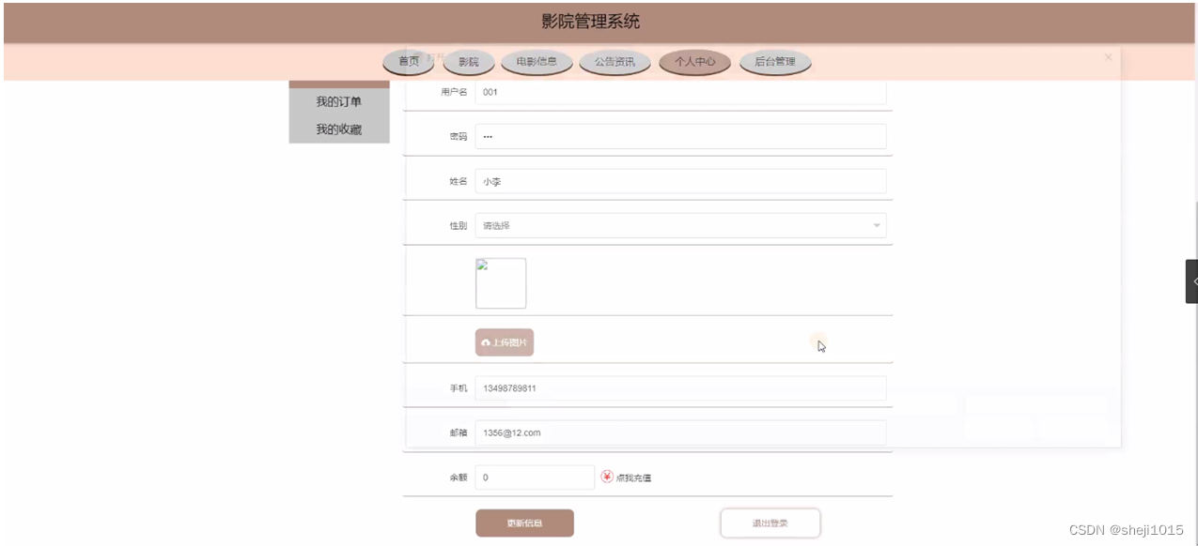1198x546 pixels.
Task: Open the 后台管理 admin tab
Action: pyautogui.click(x=775, y=62)
